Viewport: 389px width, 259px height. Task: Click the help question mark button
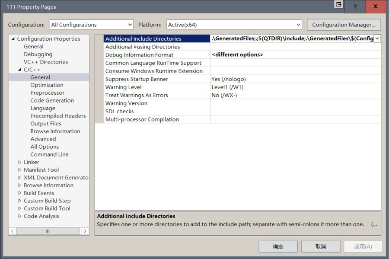click(355, 6)
